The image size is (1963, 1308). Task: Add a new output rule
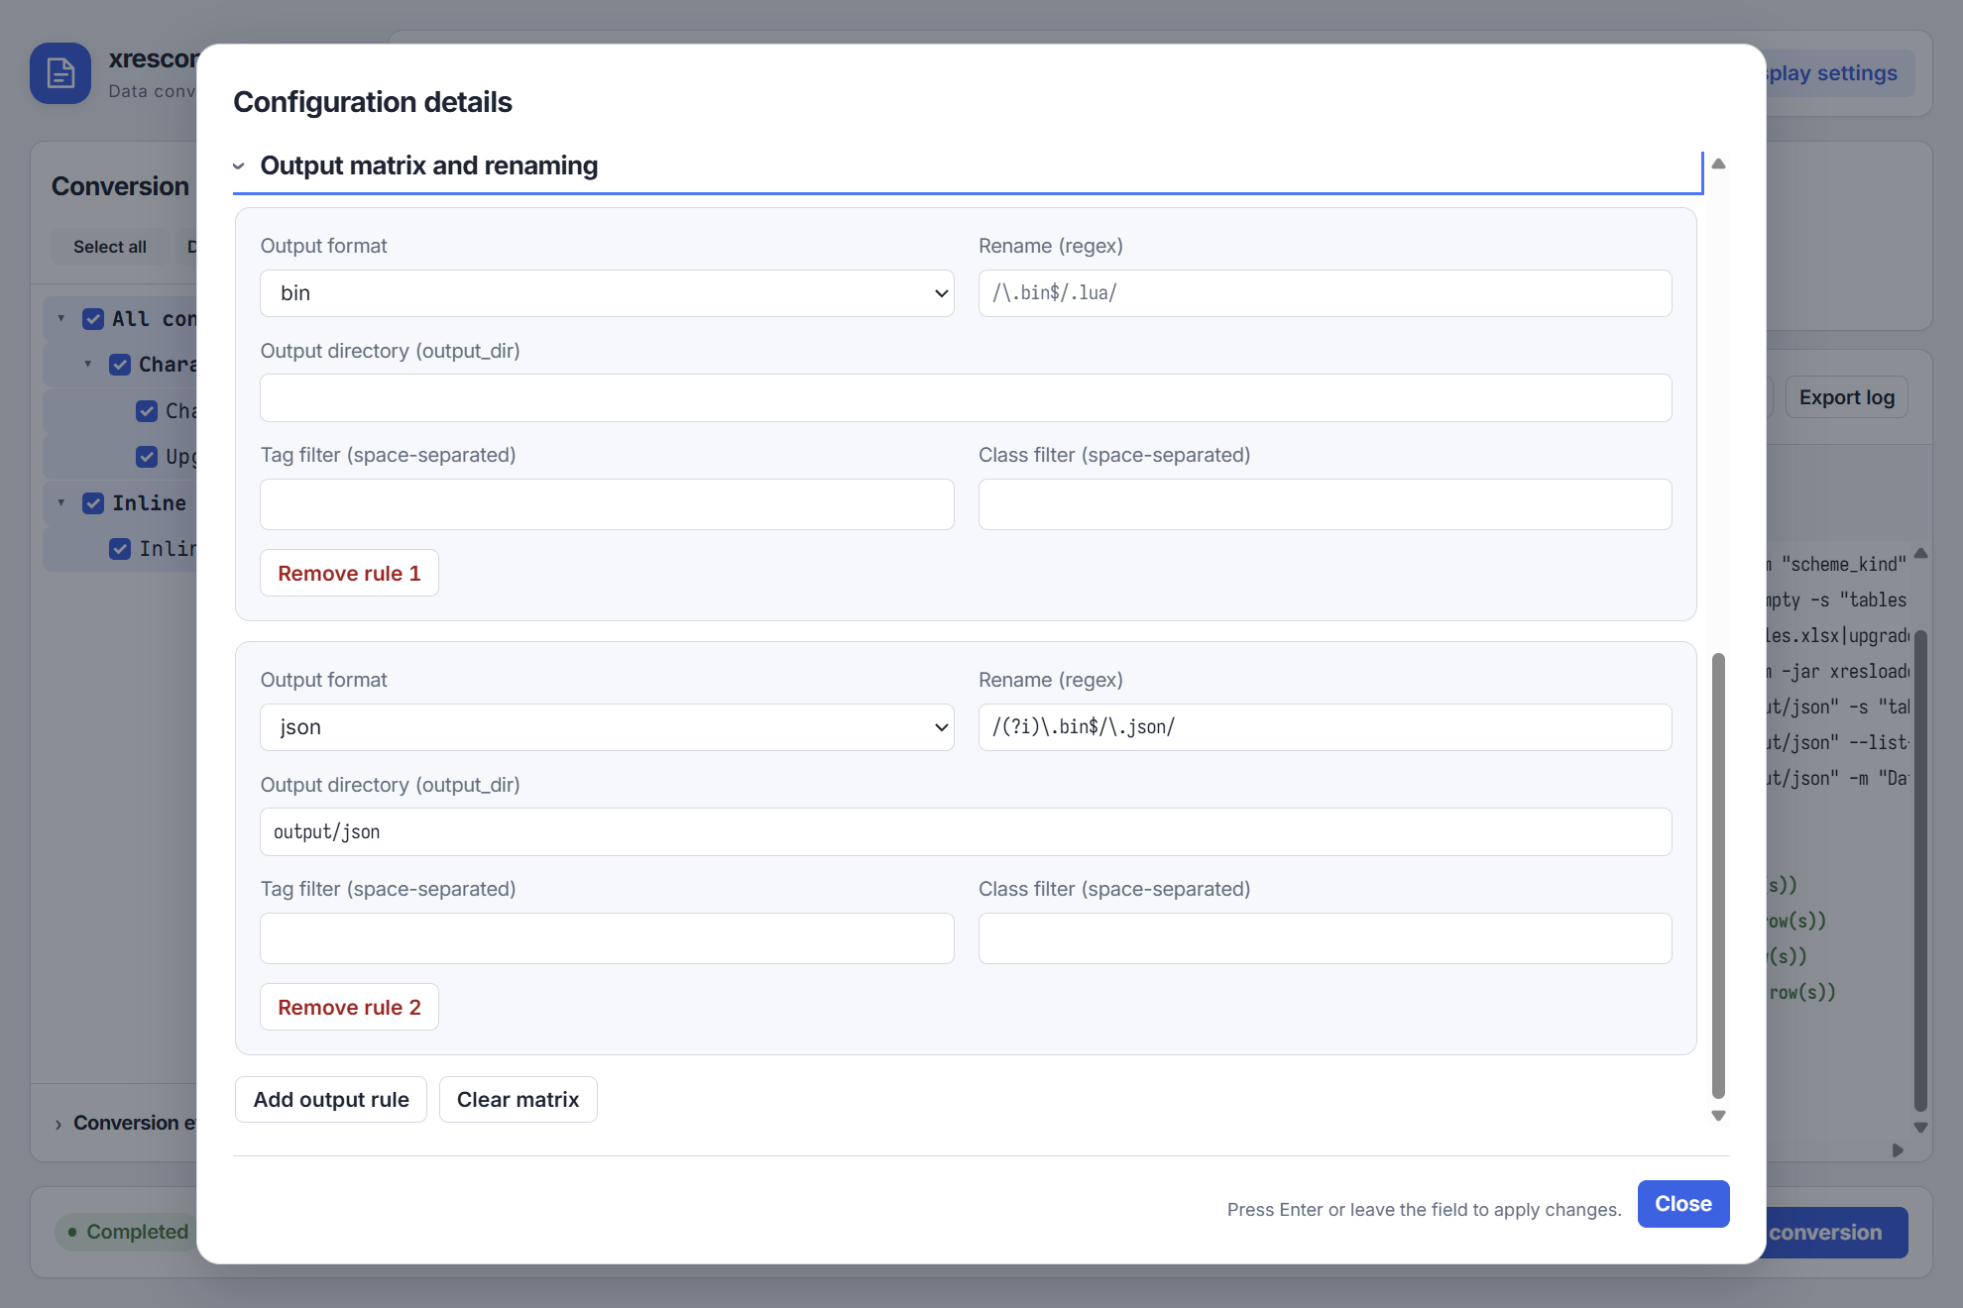[x=331, y=1099]
